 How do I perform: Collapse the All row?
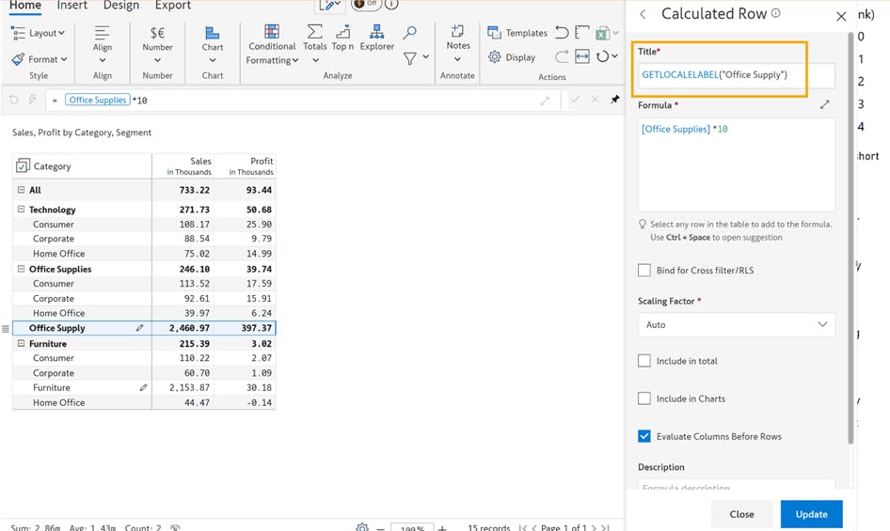[21, 190]
